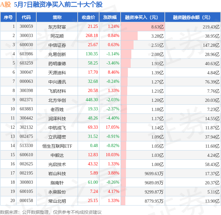This screenshot has height=215, width=221.
Task: Click stock code 000158
Action: point(26,200)
